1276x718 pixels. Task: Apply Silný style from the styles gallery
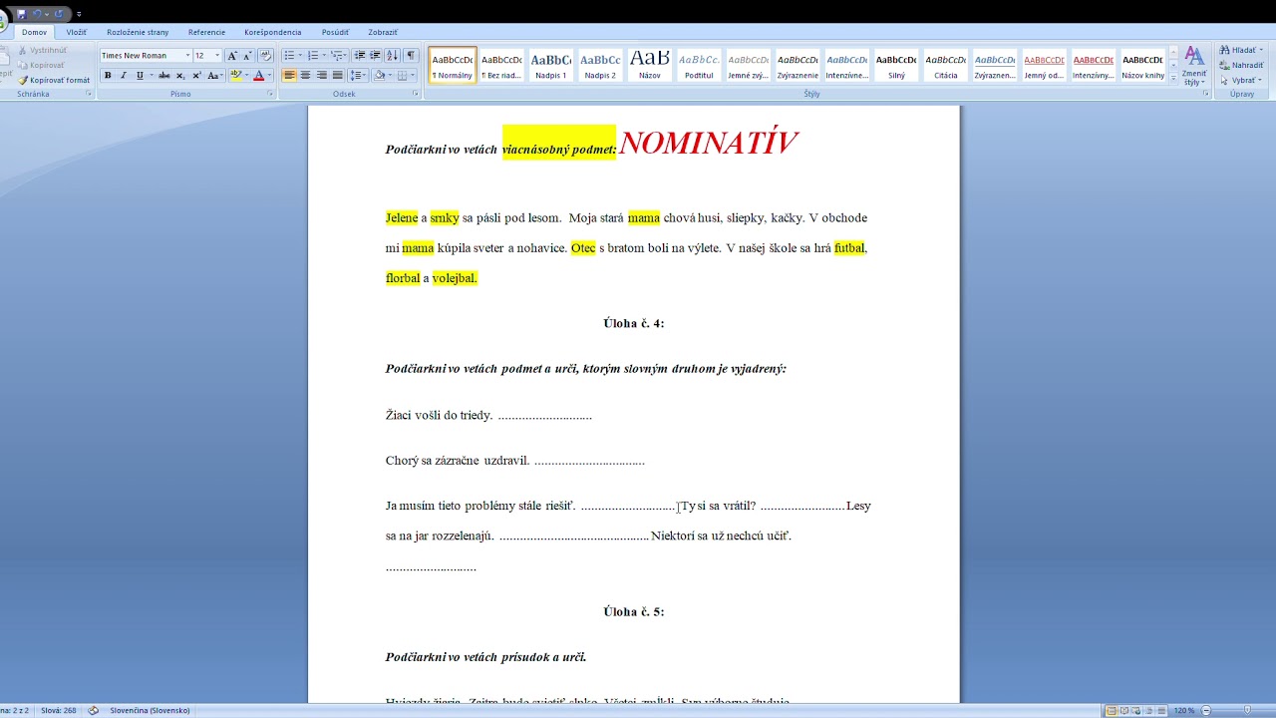click(x=896, y=65)
